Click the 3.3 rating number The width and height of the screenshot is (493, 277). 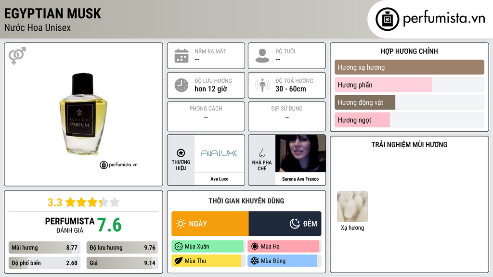(55, 202)
